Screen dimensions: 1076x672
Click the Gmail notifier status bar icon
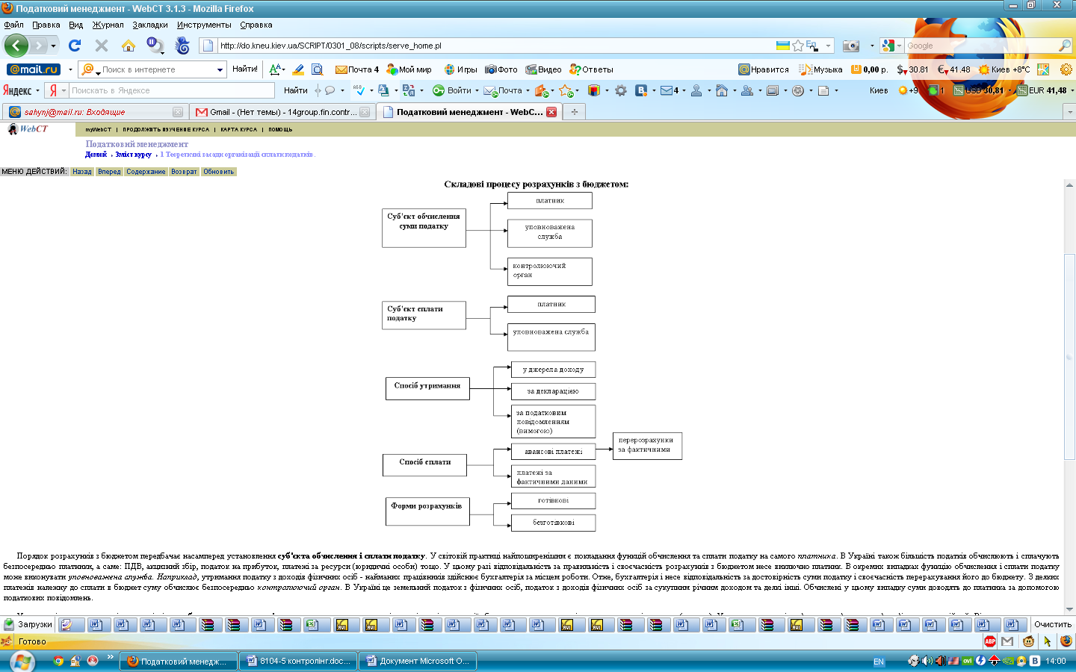click(1007, 641)
